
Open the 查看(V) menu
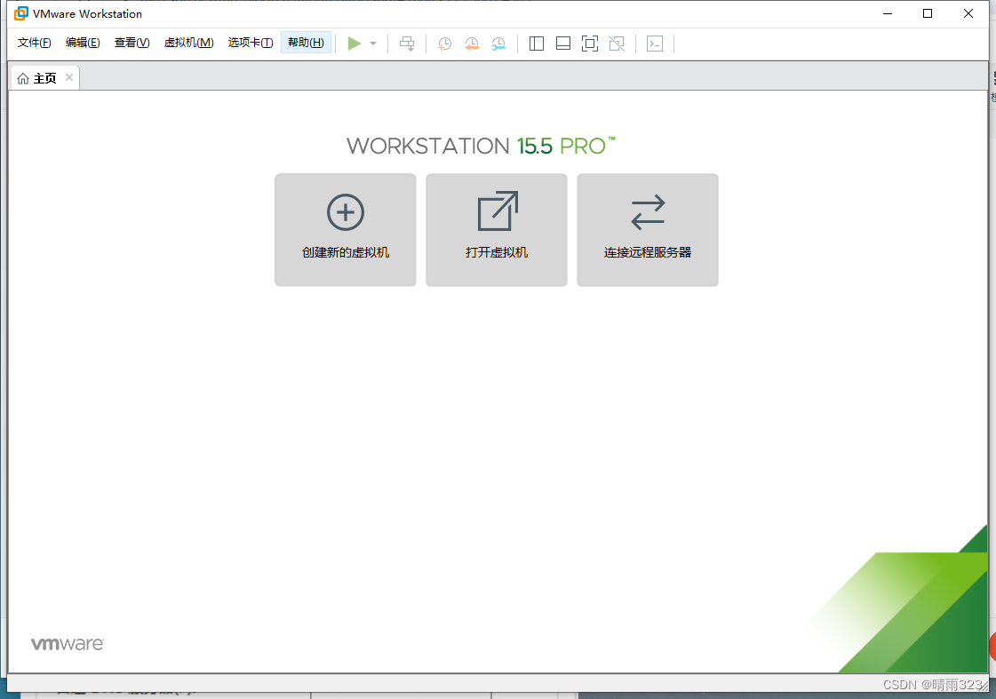click(132, 43)
